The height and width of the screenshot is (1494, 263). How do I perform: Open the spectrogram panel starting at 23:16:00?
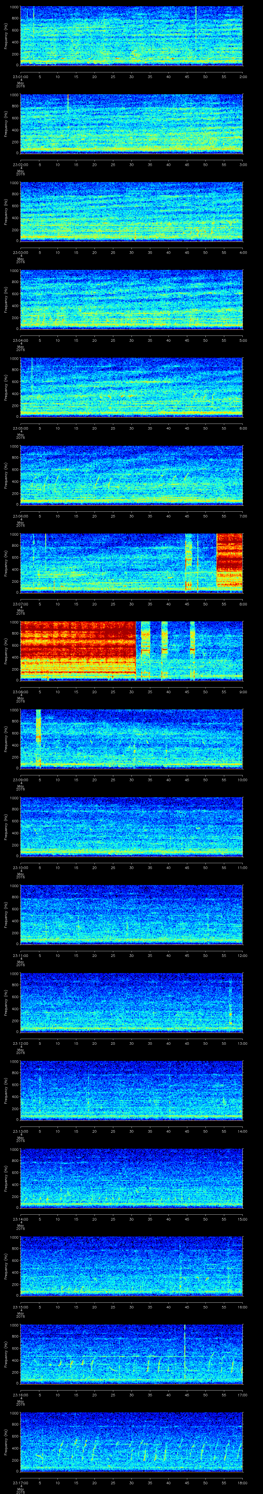132,1354
